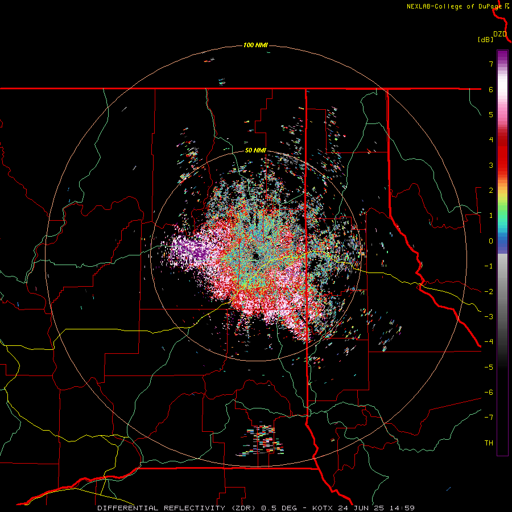Click the [dB] unit label
Image resolution: width=512 pixels, height=512 pixels.
tap(485, 40)
